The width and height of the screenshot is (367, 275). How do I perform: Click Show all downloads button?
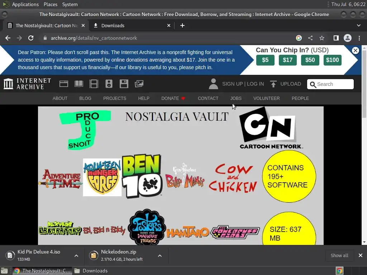339,255
